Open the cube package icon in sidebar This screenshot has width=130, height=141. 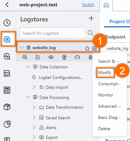7,107
